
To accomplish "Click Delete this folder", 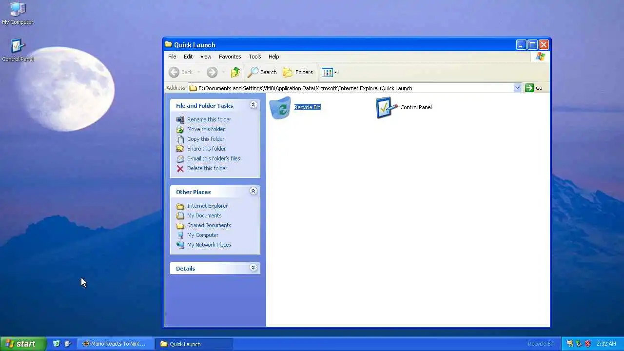I will [x=202, y=168].
